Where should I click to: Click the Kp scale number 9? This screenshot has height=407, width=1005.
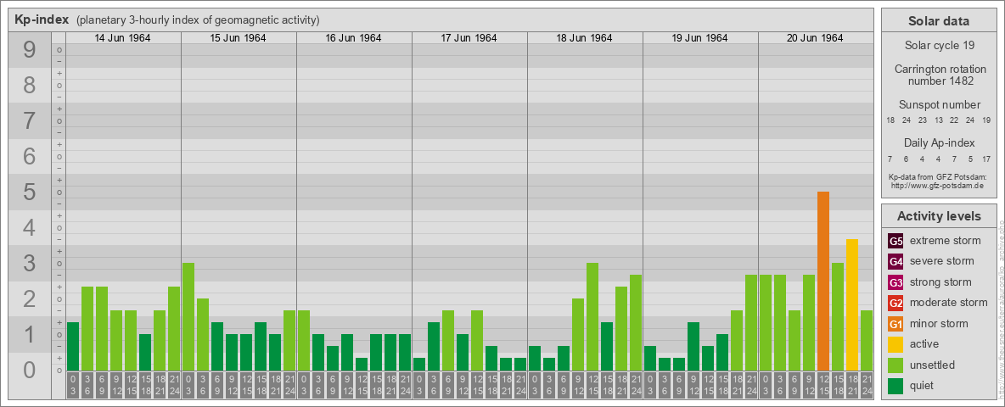tap(29, 50)
